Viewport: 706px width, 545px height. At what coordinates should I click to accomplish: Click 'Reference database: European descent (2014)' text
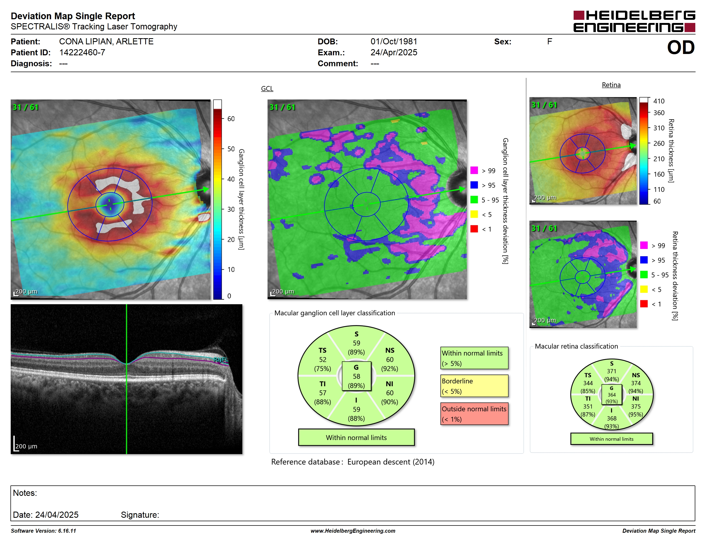tap(353, 462)
